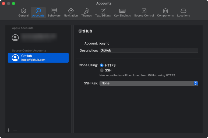Image resolution: width=208 pixels, height=138 pixels.
Task: Click the Apple Accounts header
Action: [x=23, y=28]
